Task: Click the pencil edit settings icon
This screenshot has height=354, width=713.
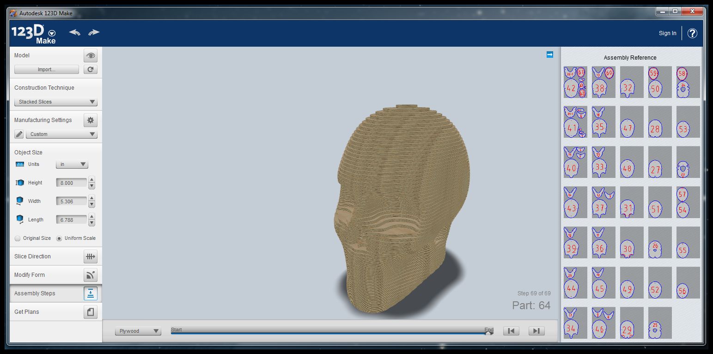Action: pyautogui.click(x=19, y=134)
